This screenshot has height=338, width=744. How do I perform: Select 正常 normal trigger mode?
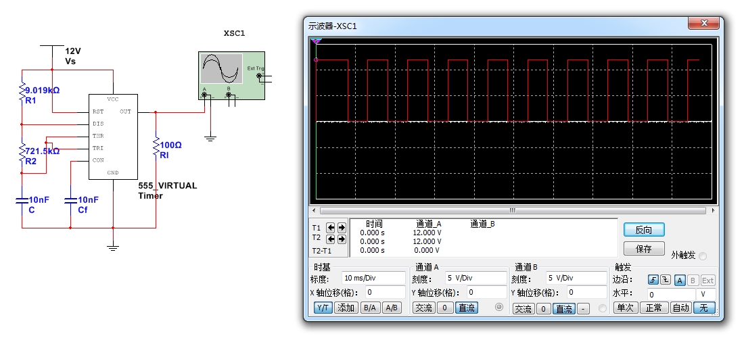click(x=654, y=308)
